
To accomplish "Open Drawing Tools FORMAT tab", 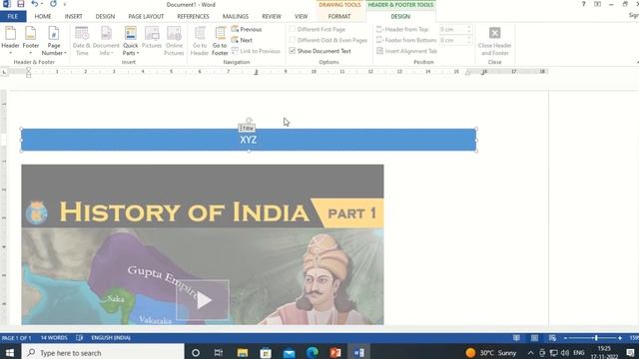I will click(x=339, y=16).
